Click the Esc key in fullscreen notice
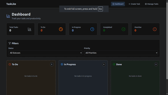 [x=100, y=9]
